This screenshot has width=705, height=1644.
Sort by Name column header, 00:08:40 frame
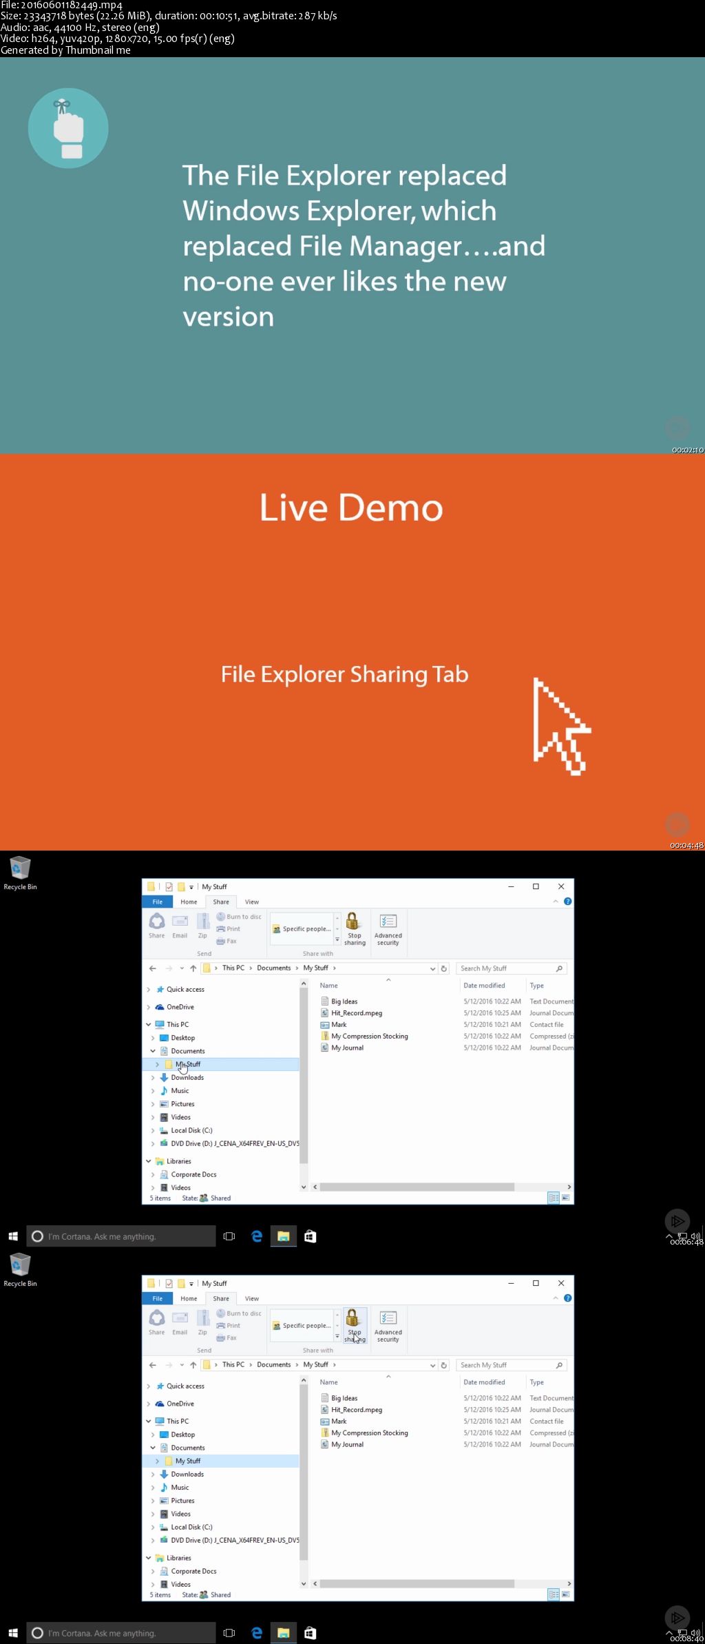329,1382
